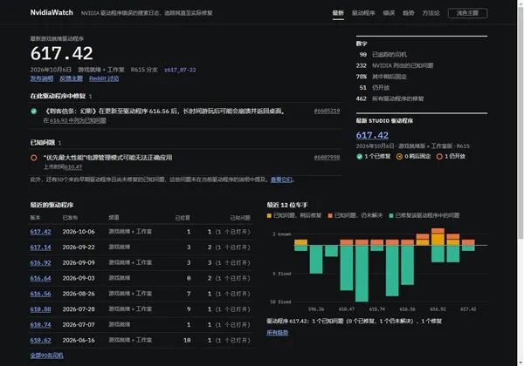Open the 最新 tab in the top navigation
This screenshot has width=524, height=366.
pos(338,13)
